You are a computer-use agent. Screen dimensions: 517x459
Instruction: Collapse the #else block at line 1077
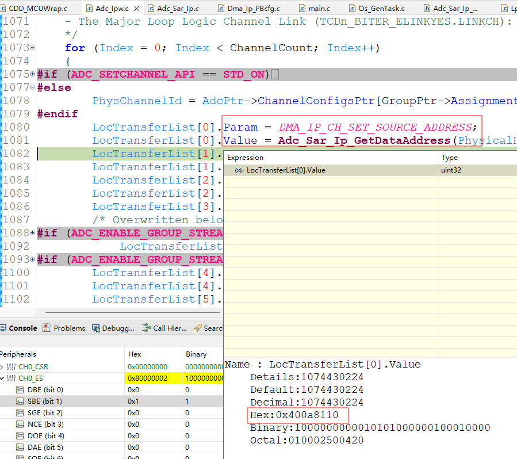pos(33,87)
